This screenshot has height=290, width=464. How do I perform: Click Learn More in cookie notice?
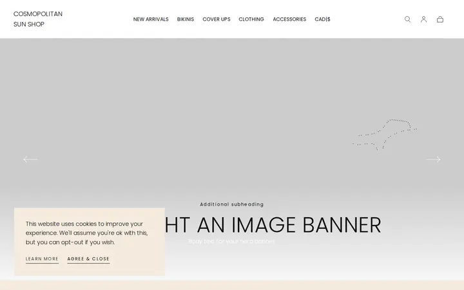(x=42, y=259)
